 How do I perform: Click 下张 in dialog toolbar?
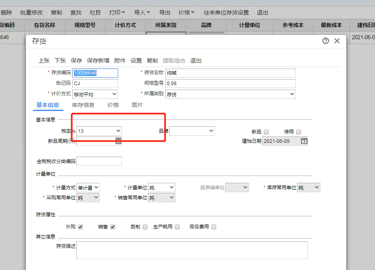60,61
